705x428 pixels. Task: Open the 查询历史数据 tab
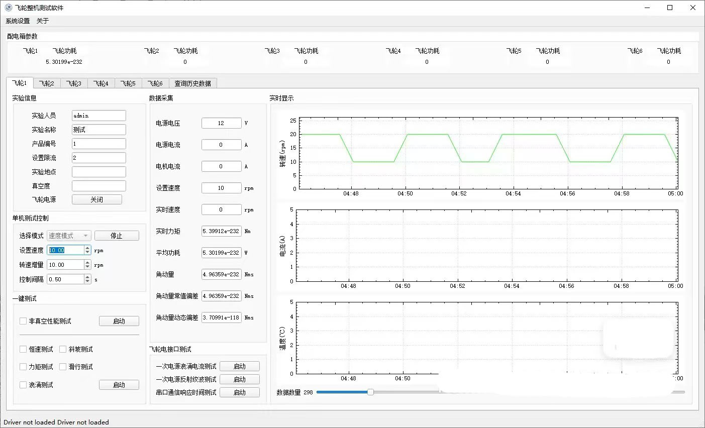point(192,83)
